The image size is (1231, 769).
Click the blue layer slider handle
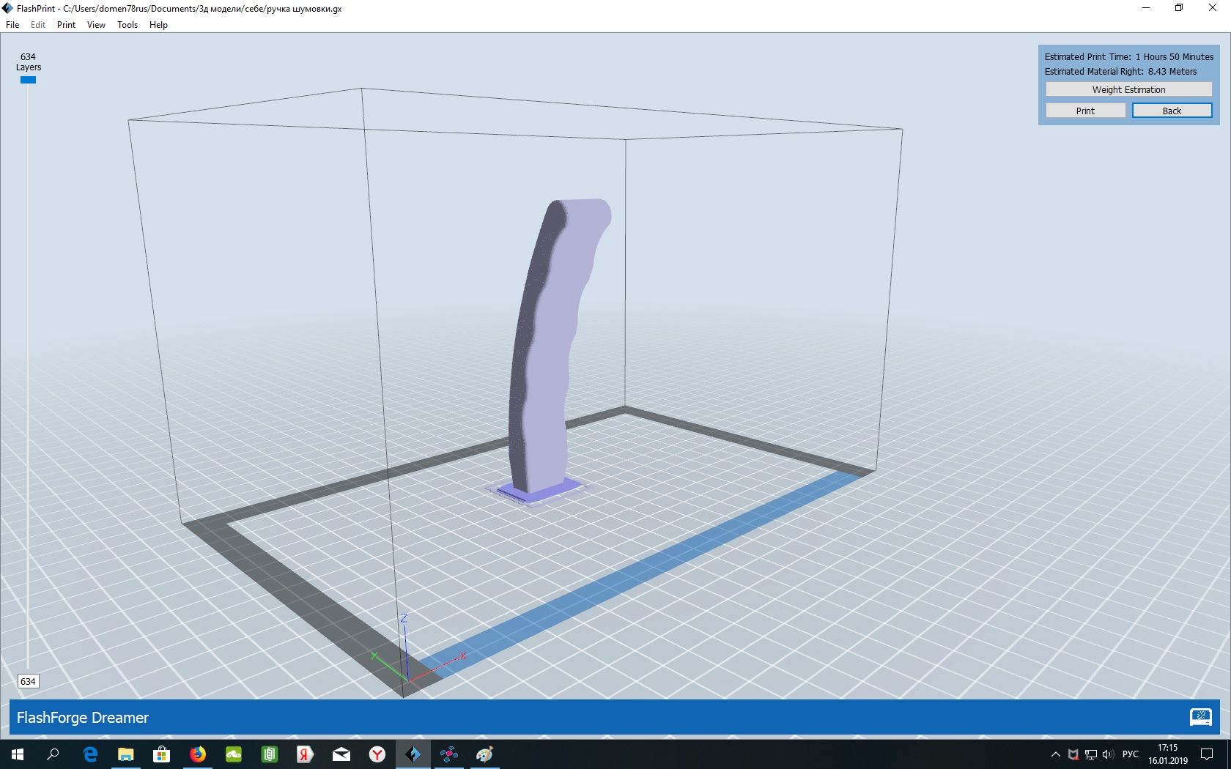click(28, 80)
